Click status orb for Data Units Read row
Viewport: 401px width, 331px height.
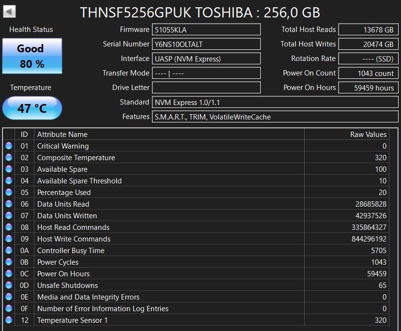tap(9, 204)
